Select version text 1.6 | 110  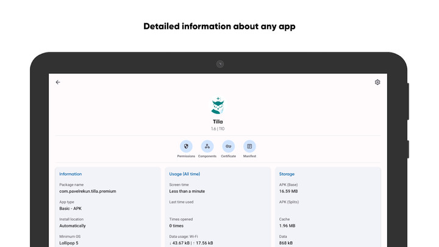218,129
